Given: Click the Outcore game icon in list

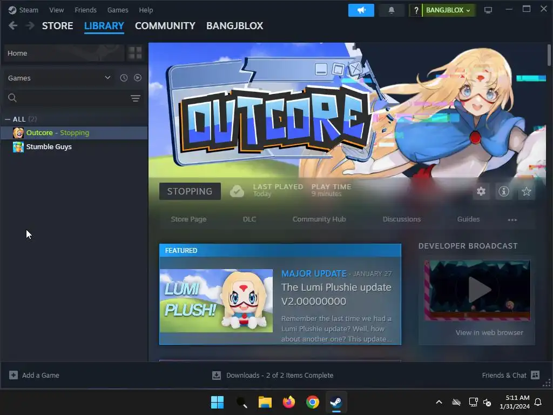Looking at the screenshot, I should pyautogui.click(x=18, y=133).
